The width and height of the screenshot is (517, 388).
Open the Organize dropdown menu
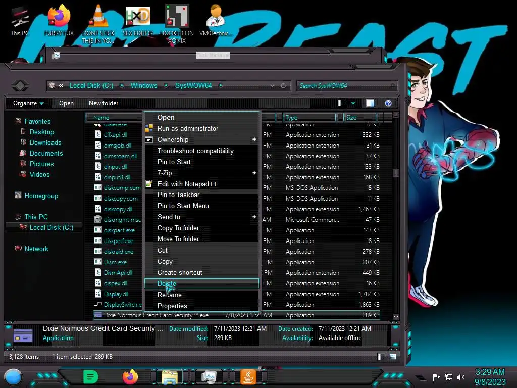pos(28,103)
